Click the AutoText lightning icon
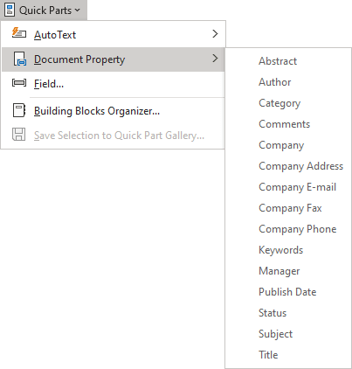The width and height of the screenshot is (352, 369). [19, 33]
